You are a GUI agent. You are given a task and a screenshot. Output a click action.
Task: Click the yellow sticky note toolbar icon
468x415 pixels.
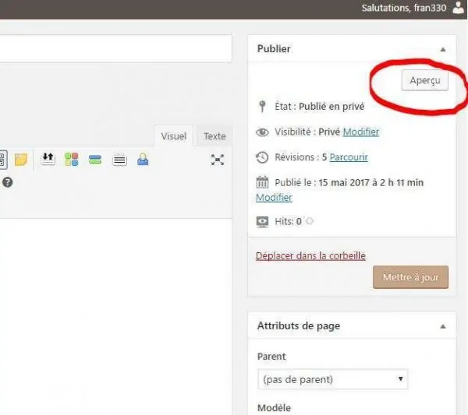21,160
